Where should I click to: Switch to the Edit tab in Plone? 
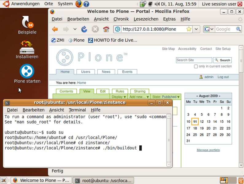(103, 91)
